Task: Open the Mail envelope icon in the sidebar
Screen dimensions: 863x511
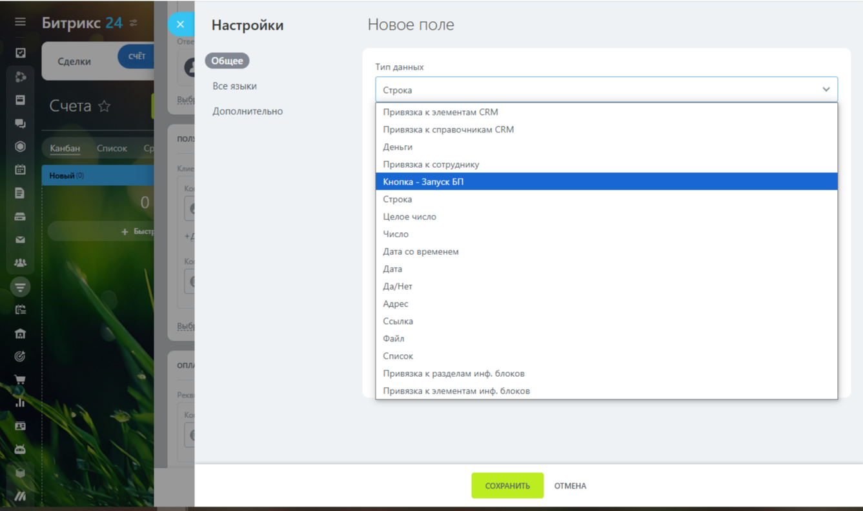Action: [20, 239]
